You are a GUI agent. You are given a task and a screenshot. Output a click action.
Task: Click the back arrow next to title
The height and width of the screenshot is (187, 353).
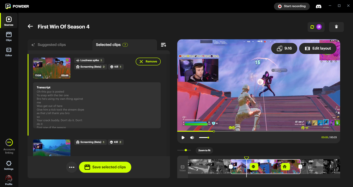pos(30,26)
